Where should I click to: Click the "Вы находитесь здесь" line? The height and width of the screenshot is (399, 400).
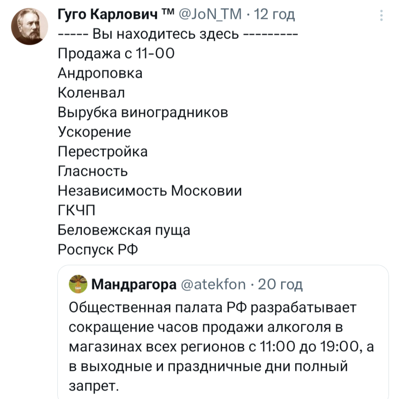pyautogui.click(x=177, y=34)
